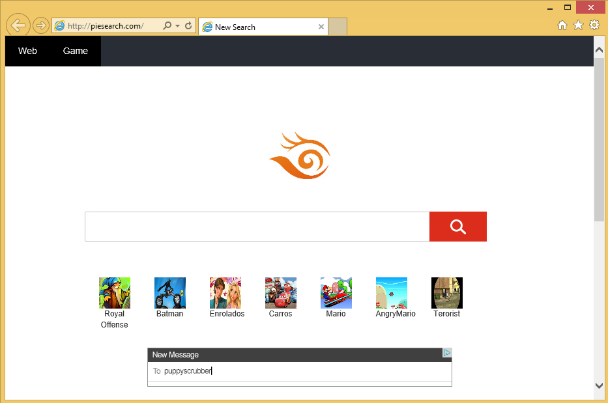Click the AngryMario text link
The width and height of the screenshot is (608, 403).
point(396,314)
